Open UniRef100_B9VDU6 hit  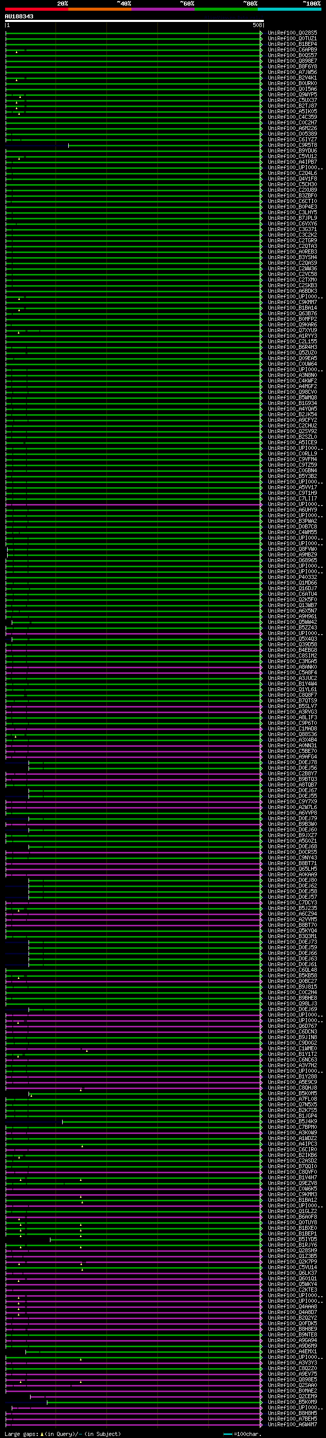(292, 152)
